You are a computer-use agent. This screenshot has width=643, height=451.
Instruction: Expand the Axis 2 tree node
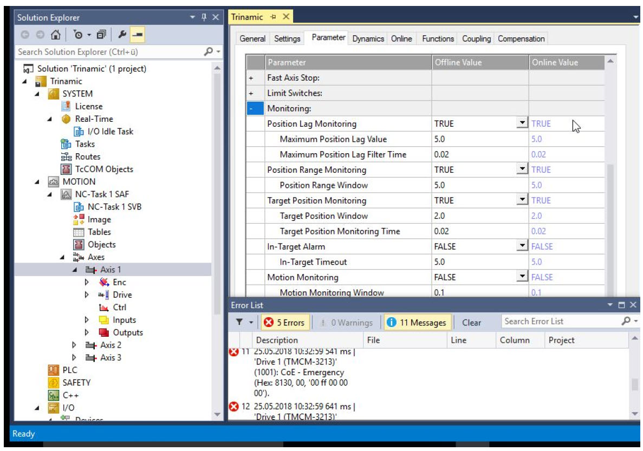(74, 345)
